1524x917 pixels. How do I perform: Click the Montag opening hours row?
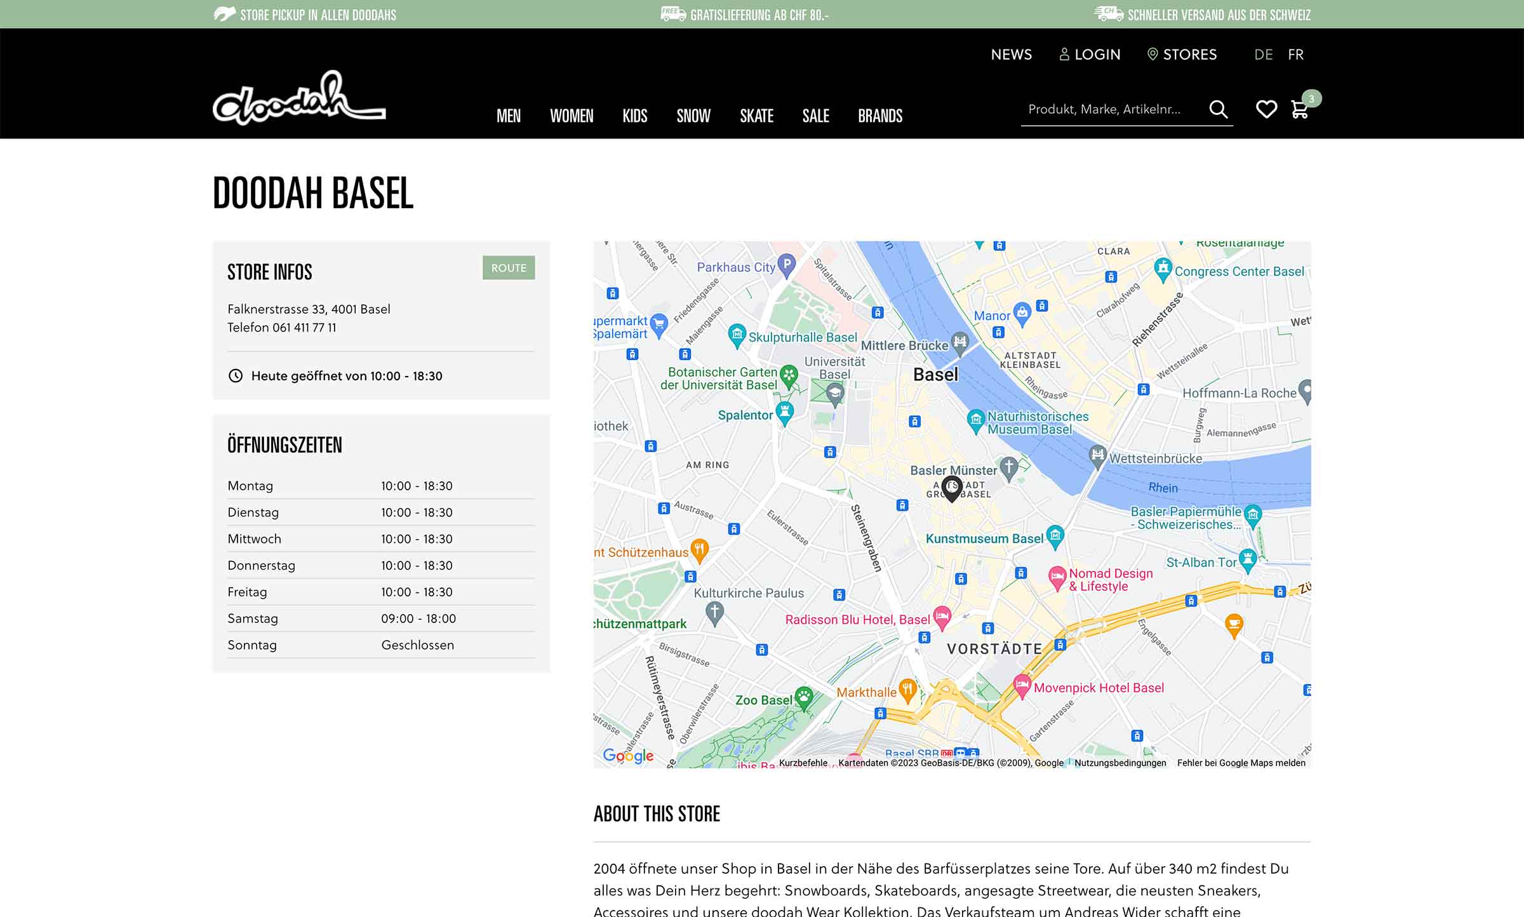[x=381, y=486]
